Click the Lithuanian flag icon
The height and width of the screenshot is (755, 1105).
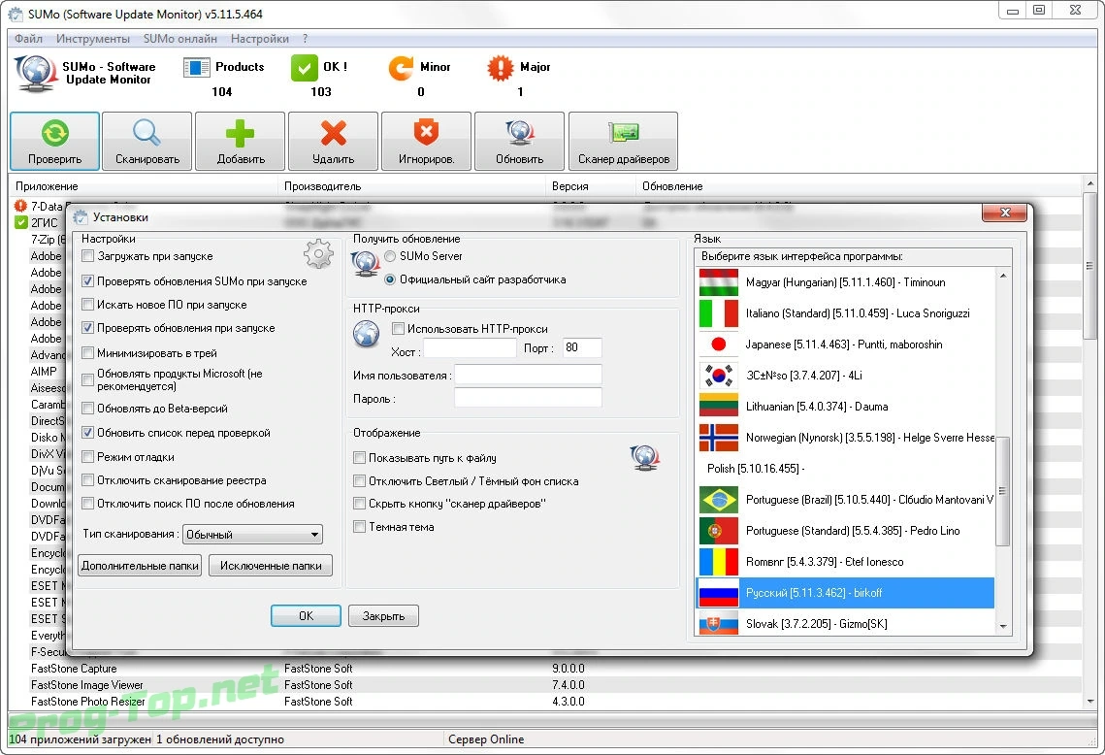719,406
